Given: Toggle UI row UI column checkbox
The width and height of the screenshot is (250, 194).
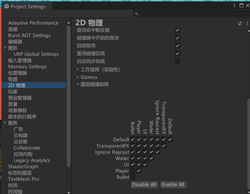Looking at the screenshot, I should [145, 164].
